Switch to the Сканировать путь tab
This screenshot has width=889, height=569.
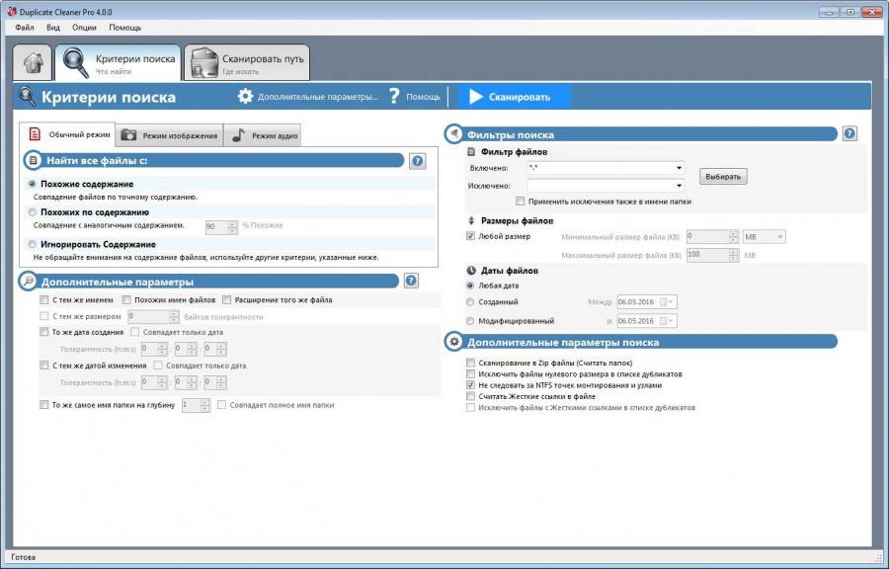247,63
